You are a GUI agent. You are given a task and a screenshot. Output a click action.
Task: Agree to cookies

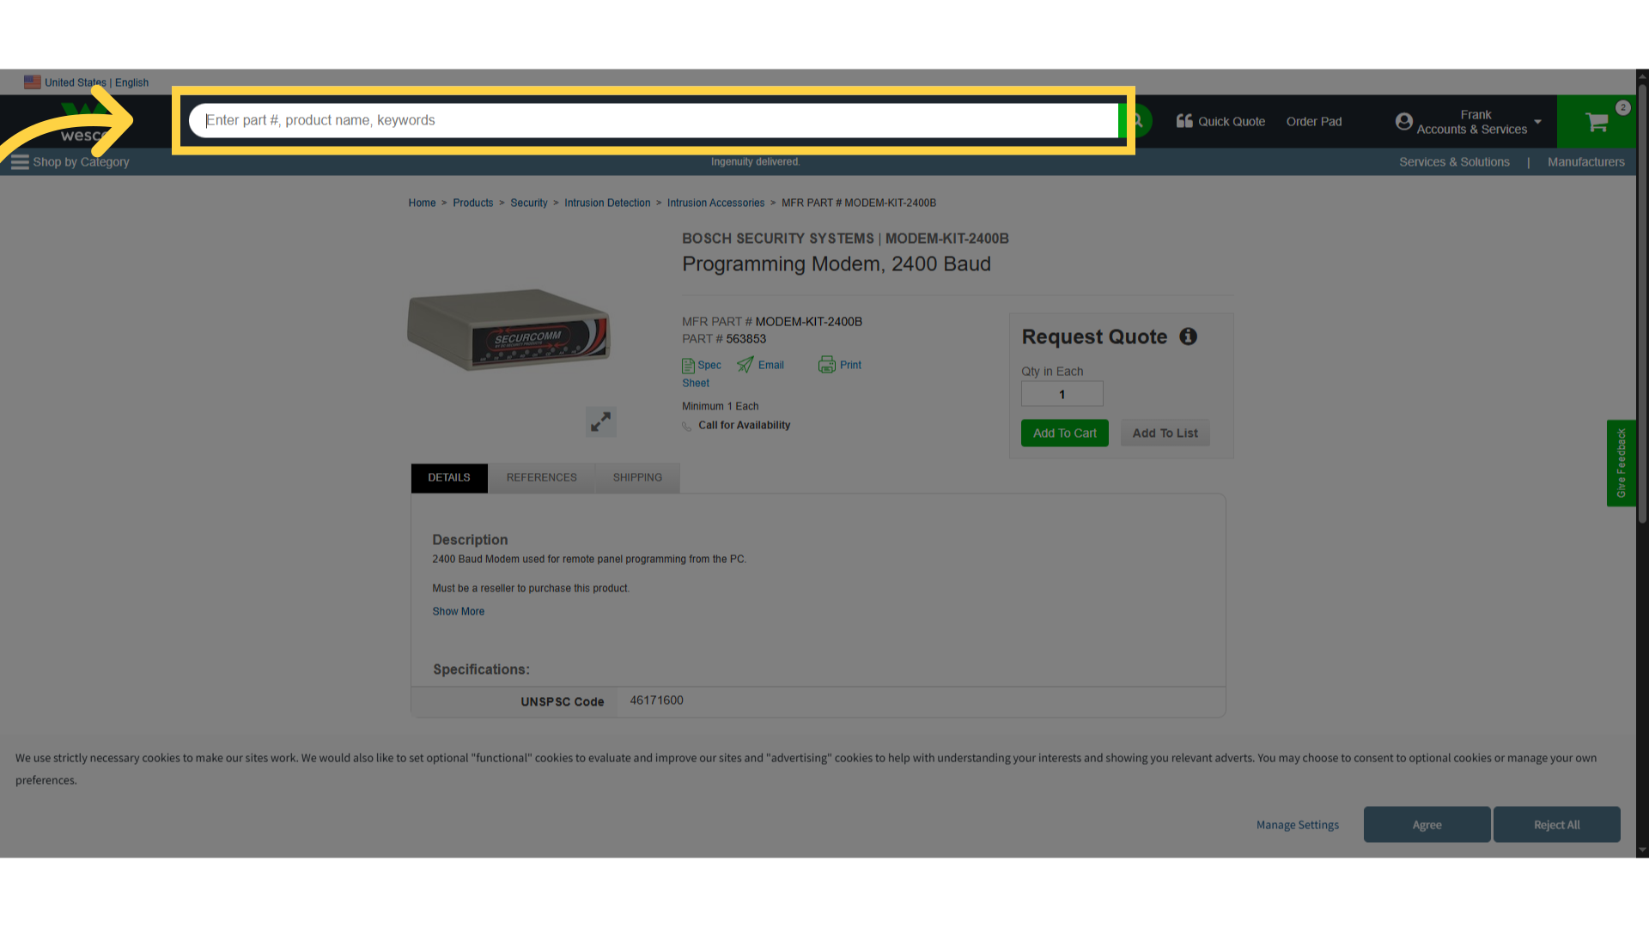point(1427,824)
